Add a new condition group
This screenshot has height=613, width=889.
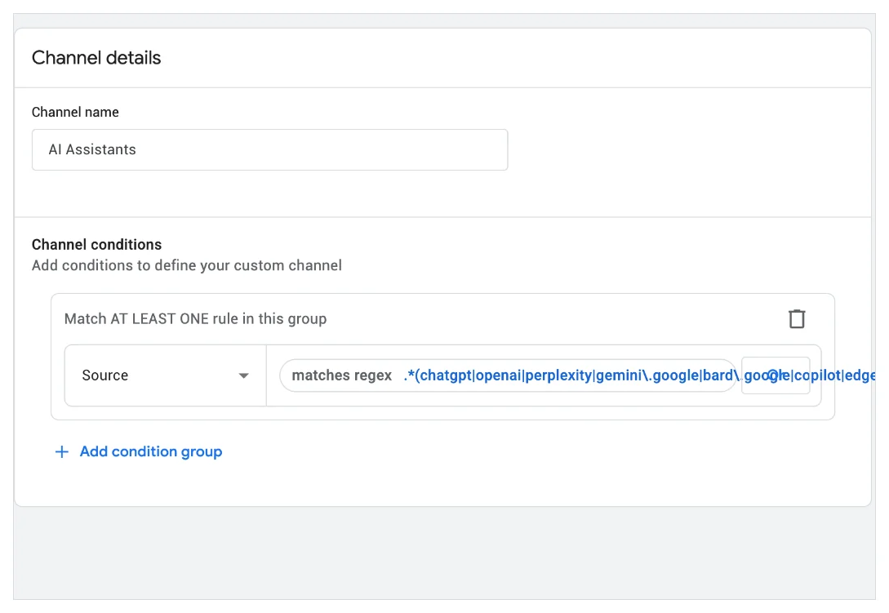pyautogui.click(x=138, y=451)
